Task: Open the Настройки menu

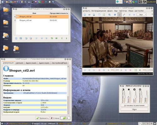Action: point(139,11)
